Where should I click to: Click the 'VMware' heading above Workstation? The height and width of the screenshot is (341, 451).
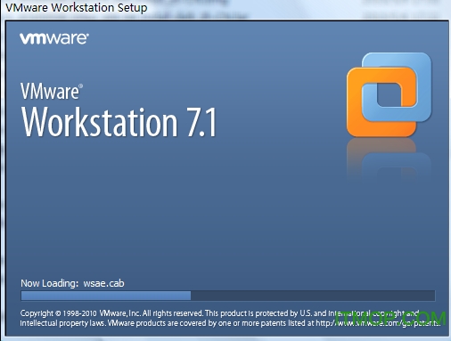pos(52,92)
